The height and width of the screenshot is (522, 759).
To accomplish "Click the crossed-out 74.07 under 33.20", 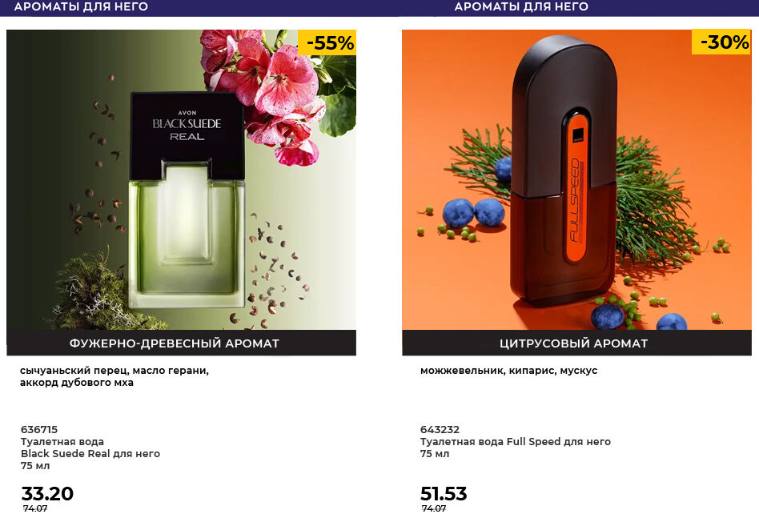I will tap(35, 508).
